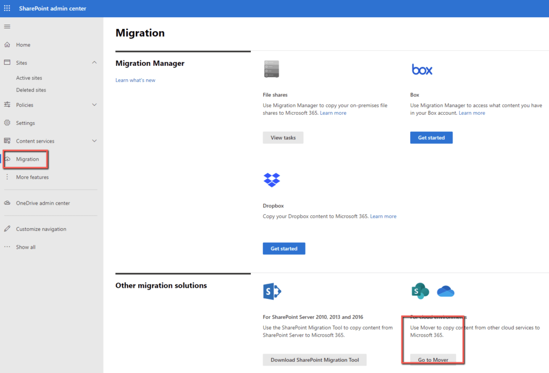Click Go to Mover button
Viewport: 549px width, 373px height.
click(433, 360)
